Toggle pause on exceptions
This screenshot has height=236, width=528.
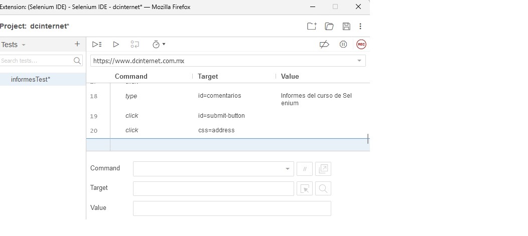click(343, 44)
